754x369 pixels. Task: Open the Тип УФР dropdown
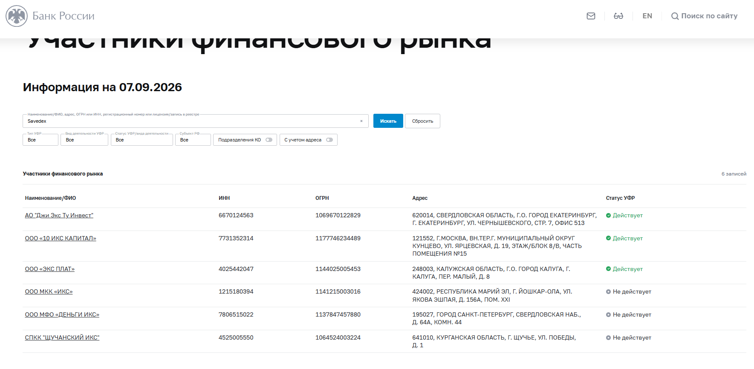40,140
